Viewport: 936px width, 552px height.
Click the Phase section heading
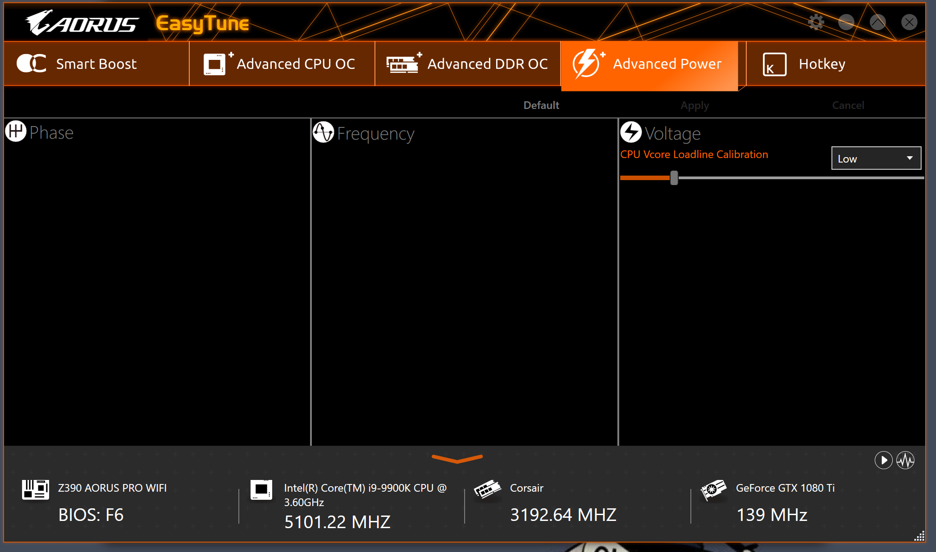pos(51,133)
